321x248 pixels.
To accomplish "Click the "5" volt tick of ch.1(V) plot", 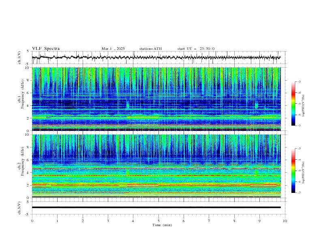I will click(28, 51).
